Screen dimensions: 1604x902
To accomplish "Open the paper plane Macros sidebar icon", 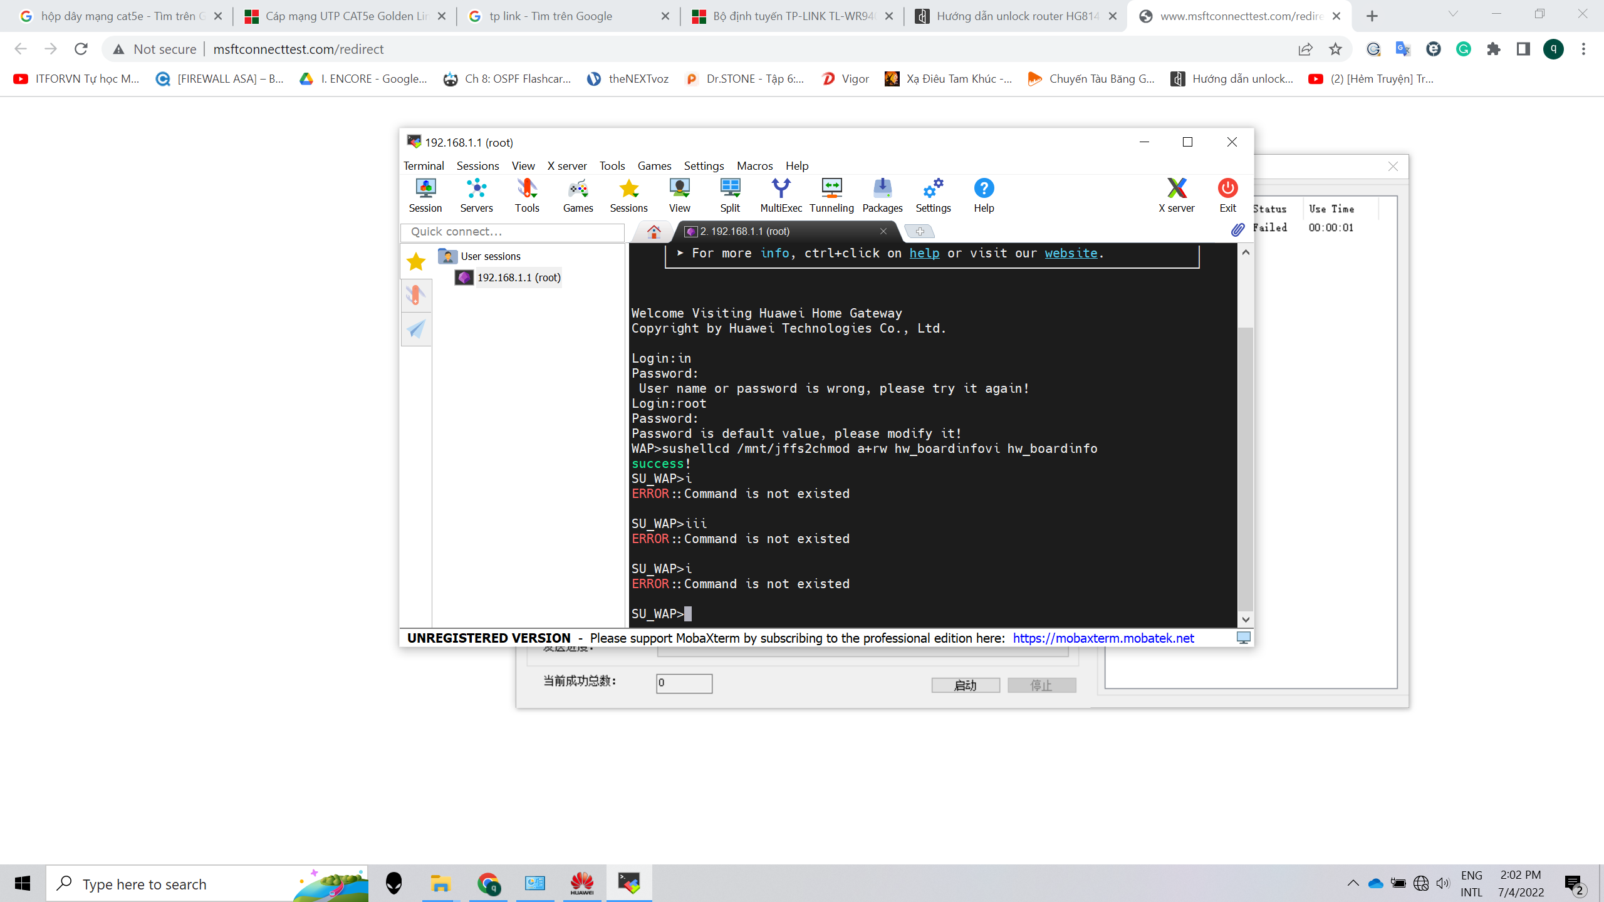I will [416, 329].
